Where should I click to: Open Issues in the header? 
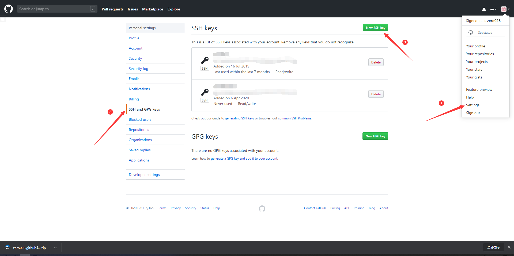tap(133, 9)
